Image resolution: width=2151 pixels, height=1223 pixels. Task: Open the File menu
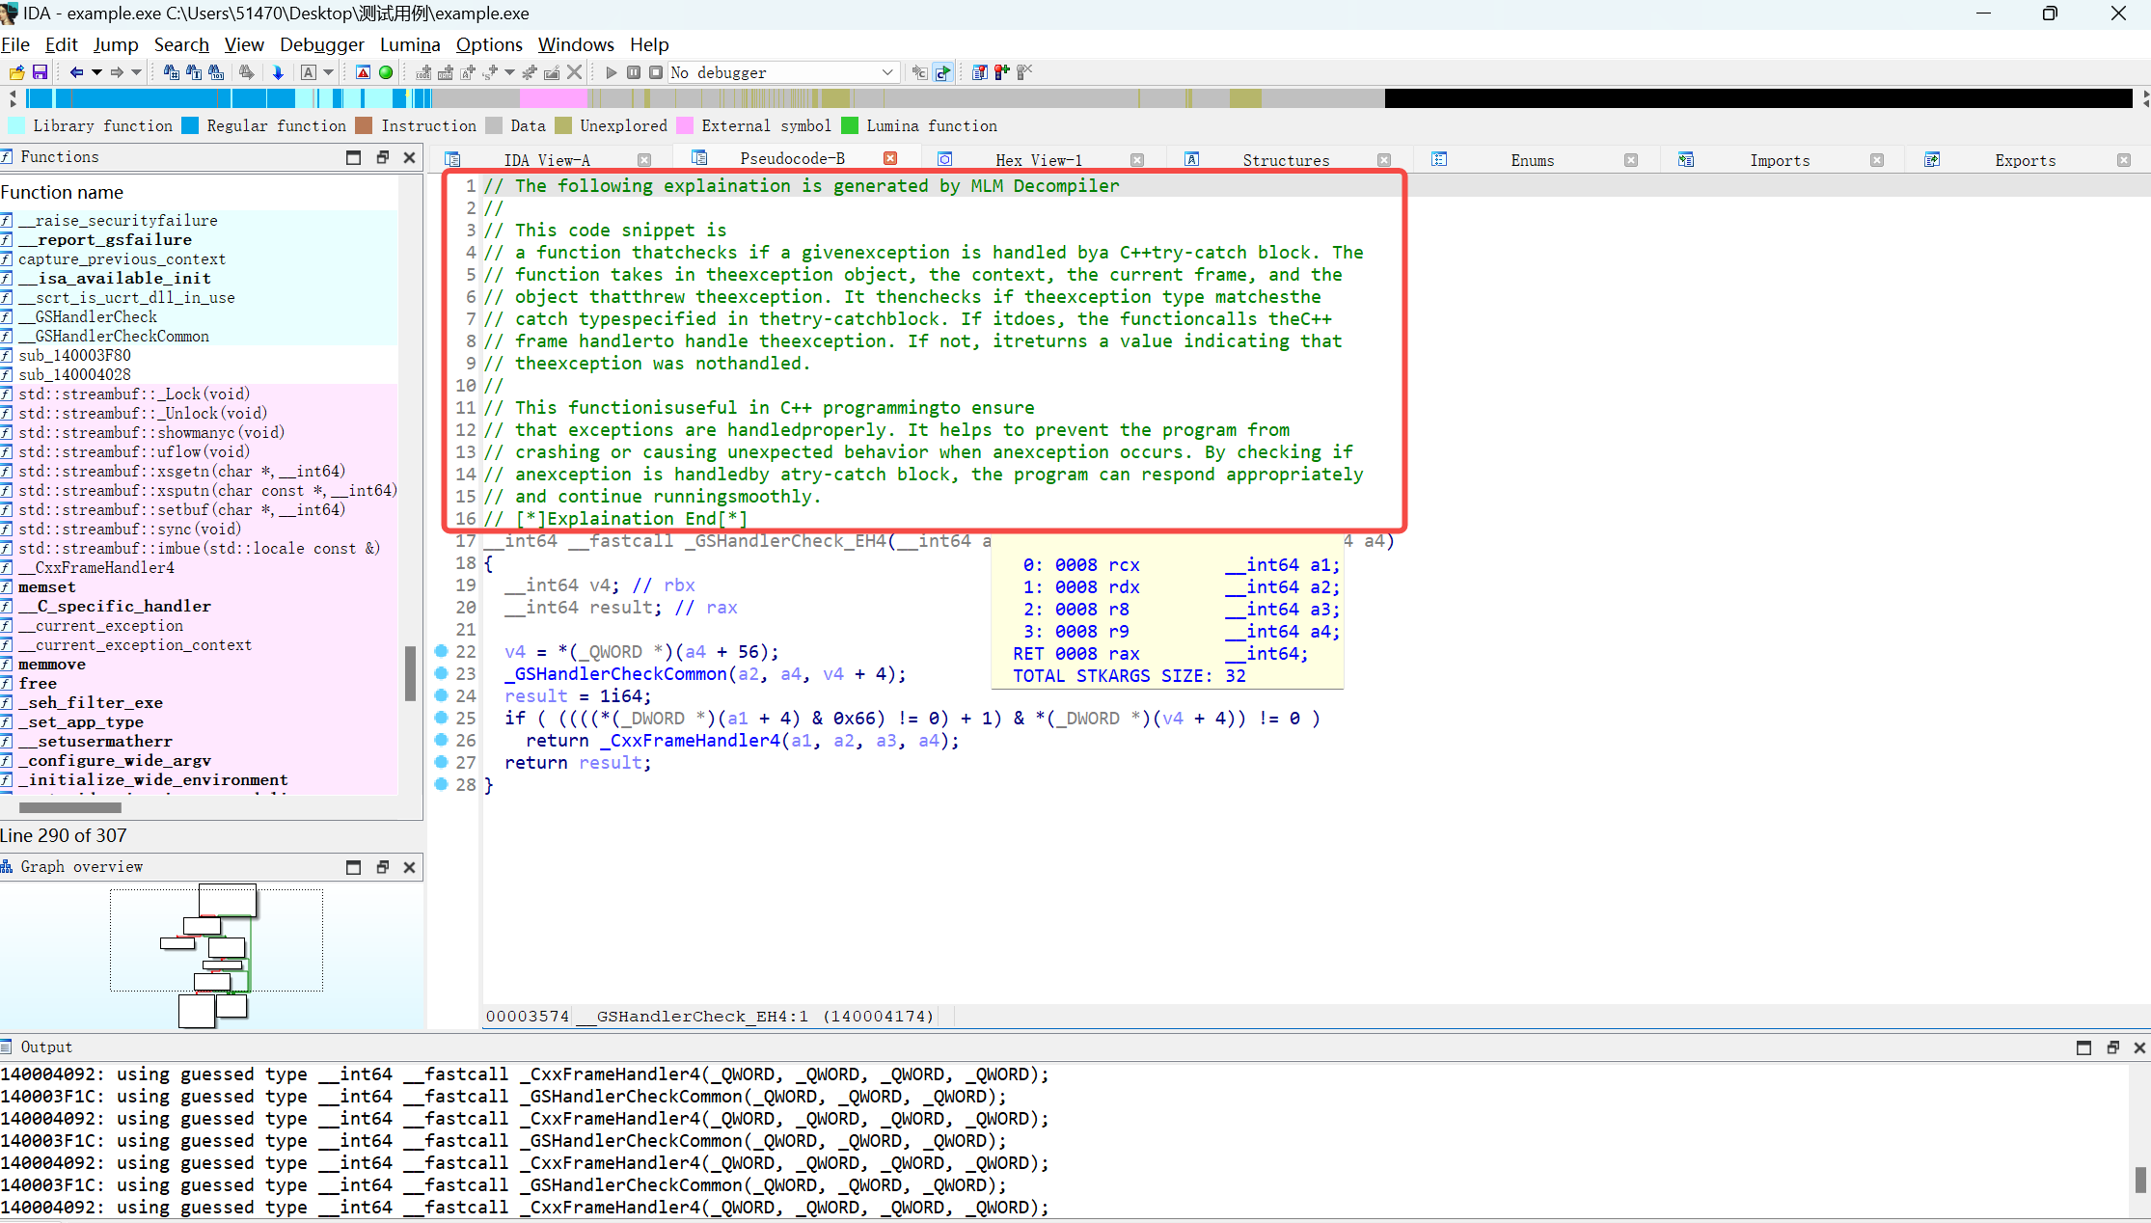click(15, 44)
